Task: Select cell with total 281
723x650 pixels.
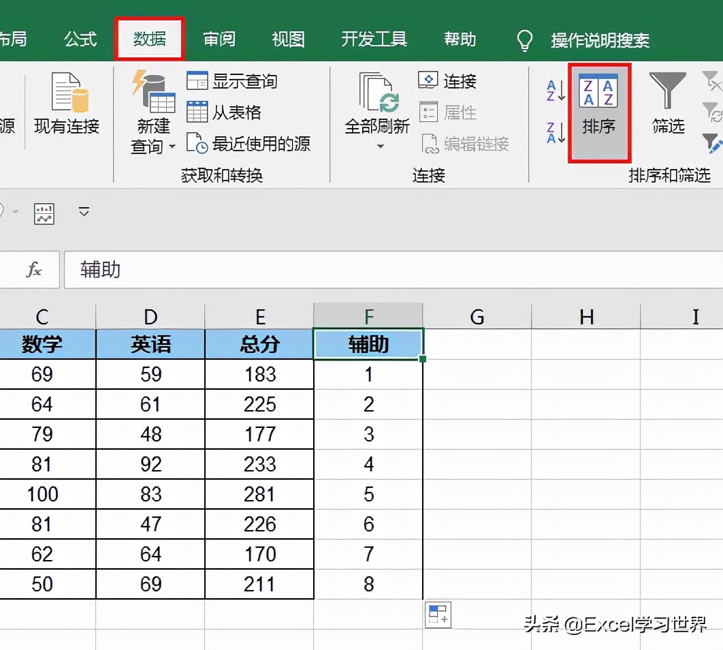Action: click(259, 494)
